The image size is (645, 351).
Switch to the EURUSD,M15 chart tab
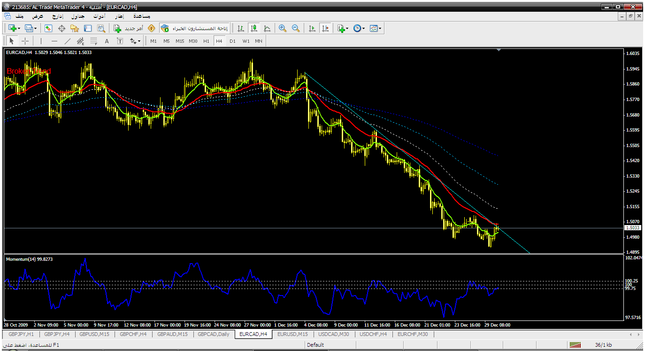[x=292, y=334]
